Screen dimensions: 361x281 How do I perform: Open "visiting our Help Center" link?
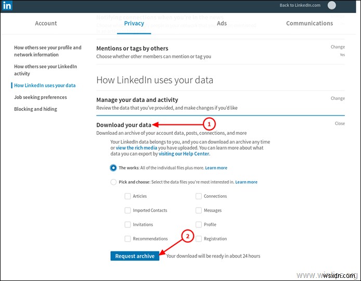click(183, 155)
